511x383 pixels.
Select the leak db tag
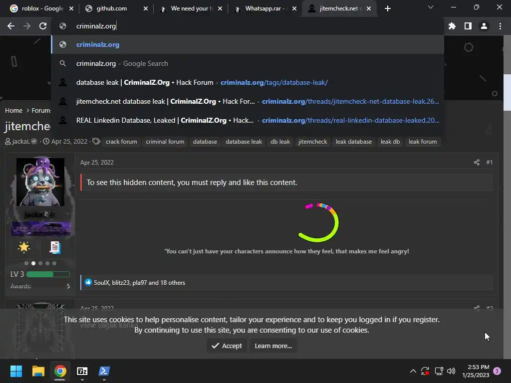pyautogui.click(x=390, y=142)
